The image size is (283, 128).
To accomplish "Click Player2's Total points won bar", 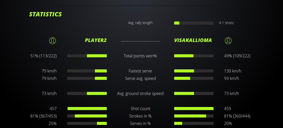I will tap(87, 56).
